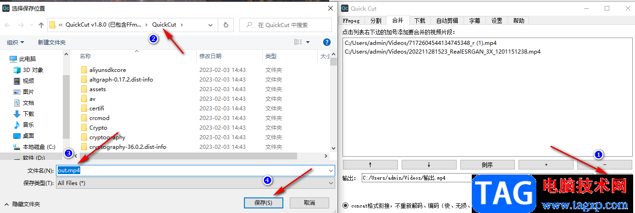Switch to the 分割 tab
The width and height of the screenshot is (635, 213).
(x=375, y=21)
